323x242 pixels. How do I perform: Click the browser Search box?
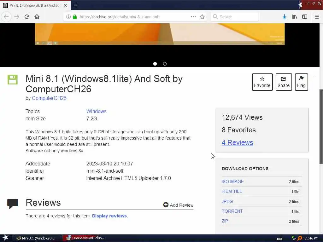click(234, 17)
